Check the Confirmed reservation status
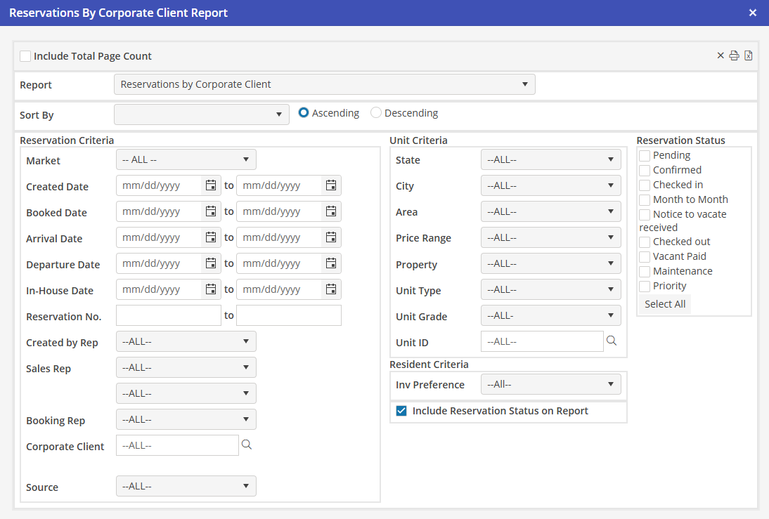 (645, 170)
